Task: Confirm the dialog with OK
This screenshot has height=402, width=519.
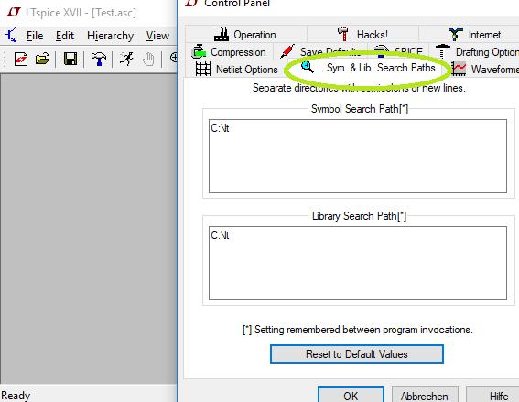Action: [x=351, y=396]
